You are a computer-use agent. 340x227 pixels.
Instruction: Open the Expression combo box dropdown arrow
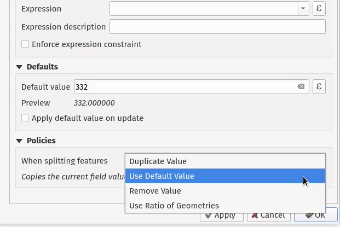(x=303, y=9)
